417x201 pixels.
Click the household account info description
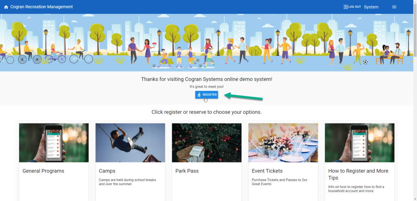356,189
